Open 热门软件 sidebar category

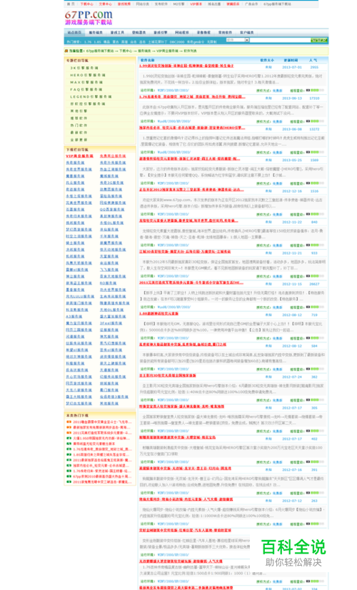tap(79, 126)
